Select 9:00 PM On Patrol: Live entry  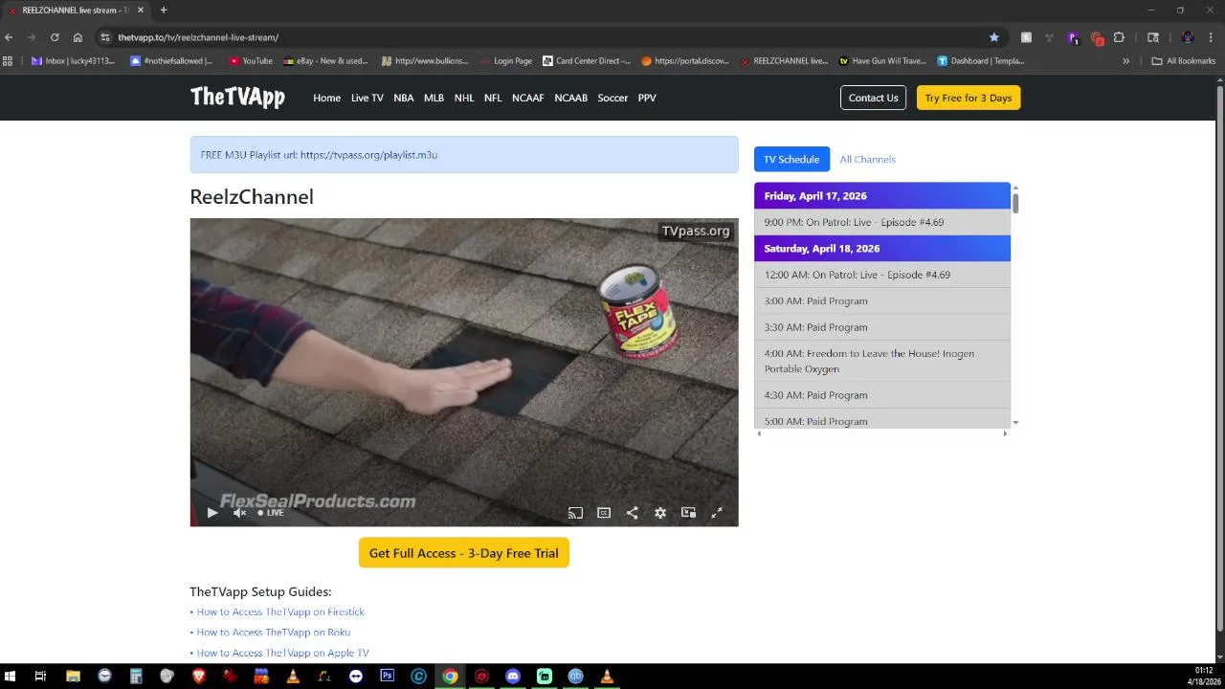click(x=882, y=222)
